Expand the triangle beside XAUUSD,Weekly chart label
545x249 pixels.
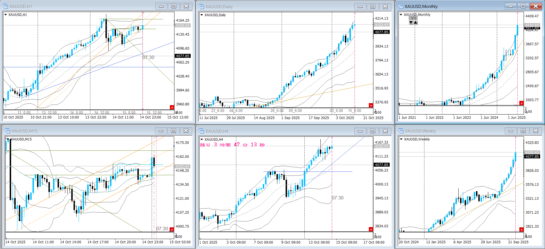401,139
